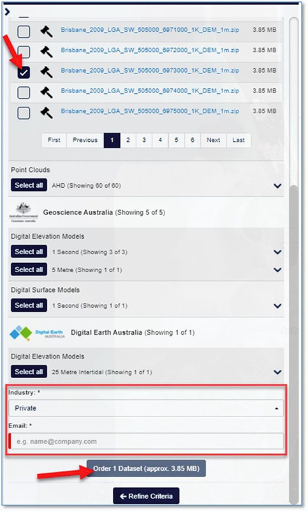The height and width of the screenshot is (511, 308).
Task: Click the gavel icon beside the 6972000 DEM file
Action: click(x=47, y=52)
